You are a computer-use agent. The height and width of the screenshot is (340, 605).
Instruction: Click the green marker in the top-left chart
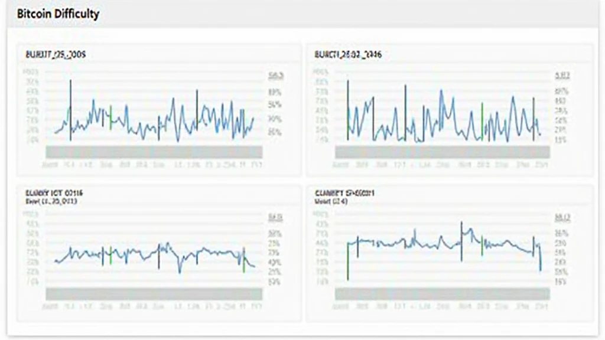(x=110, y=117)
